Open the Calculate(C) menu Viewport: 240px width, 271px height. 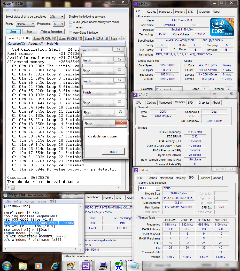coord(16,44)
